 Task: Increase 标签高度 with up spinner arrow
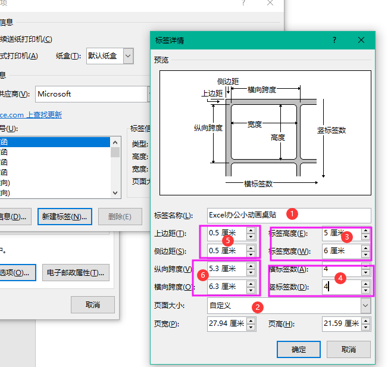[x=365, y=230]
